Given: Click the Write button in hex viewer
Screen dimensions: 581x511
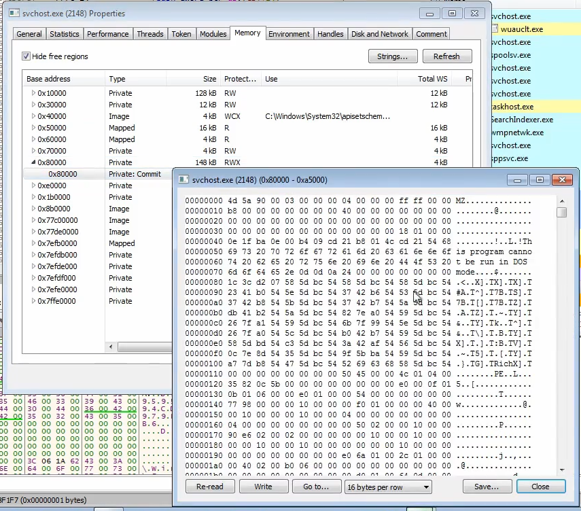Looking at the screenshot, I should [263, 487].
